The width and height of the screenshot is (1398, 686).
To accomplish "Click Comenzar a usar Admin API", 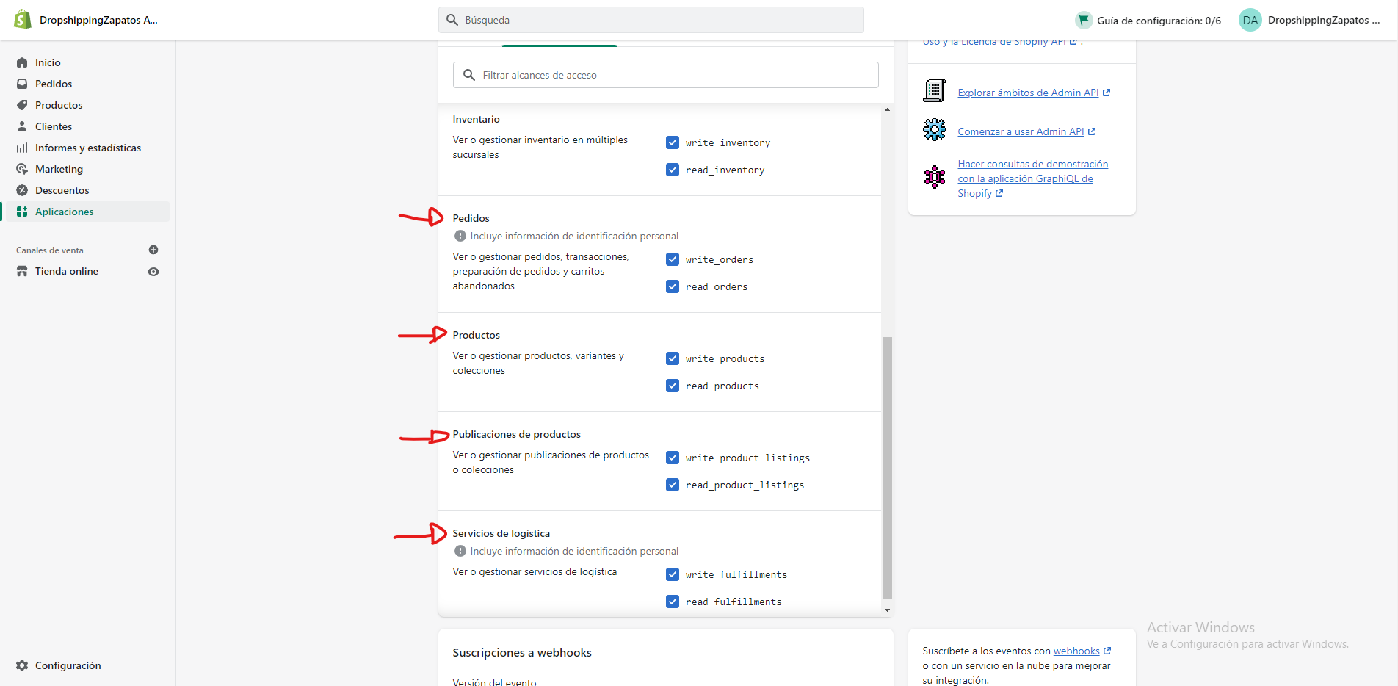I will (x=1021, y=131).
